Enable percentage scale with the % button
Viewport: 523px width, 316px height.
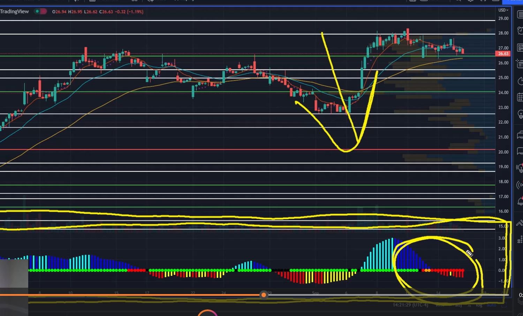pos(469,305)
